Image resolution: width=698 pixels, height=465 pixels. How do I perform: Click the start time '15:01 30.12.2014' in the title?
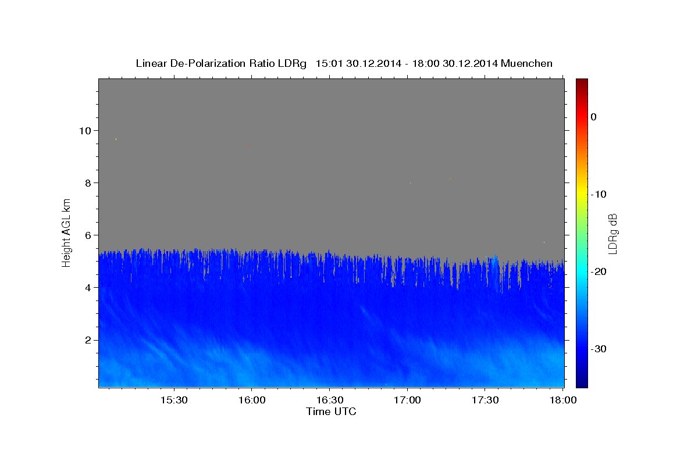pyautogui.click(x=358, y=63)
